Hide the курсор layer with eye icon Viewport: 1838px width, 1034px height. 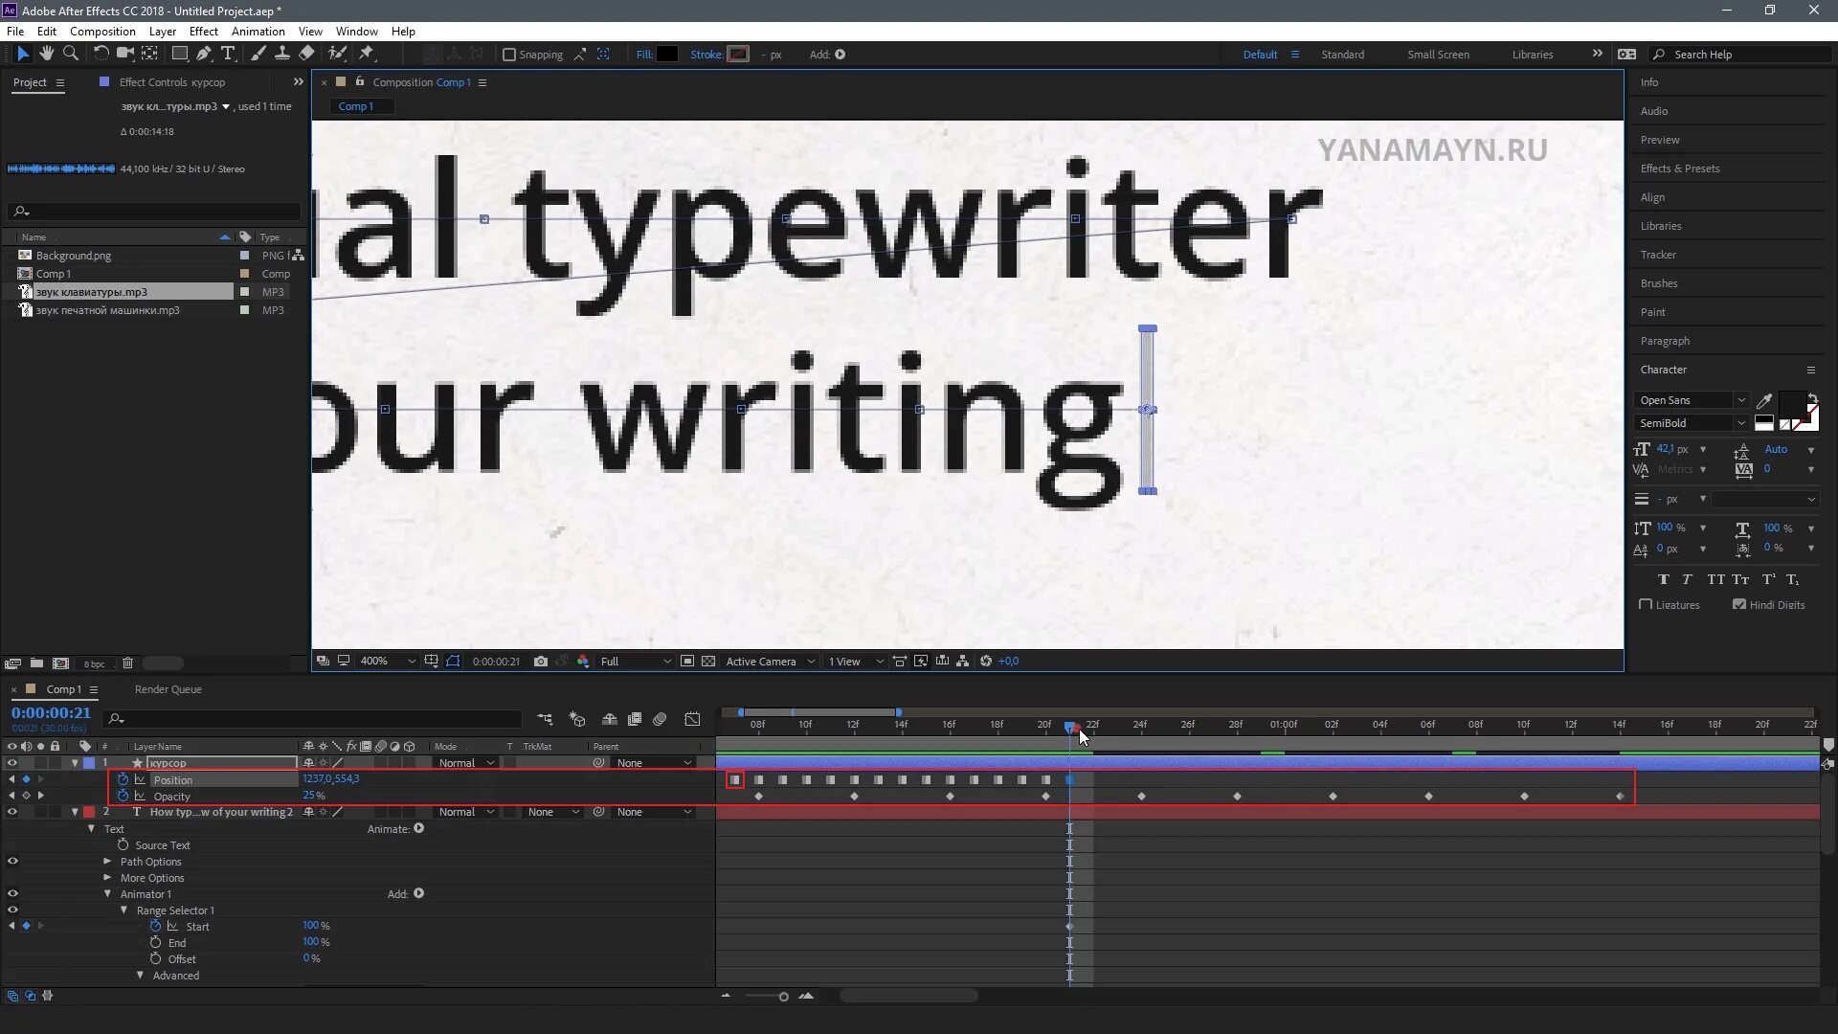(12, 763)
